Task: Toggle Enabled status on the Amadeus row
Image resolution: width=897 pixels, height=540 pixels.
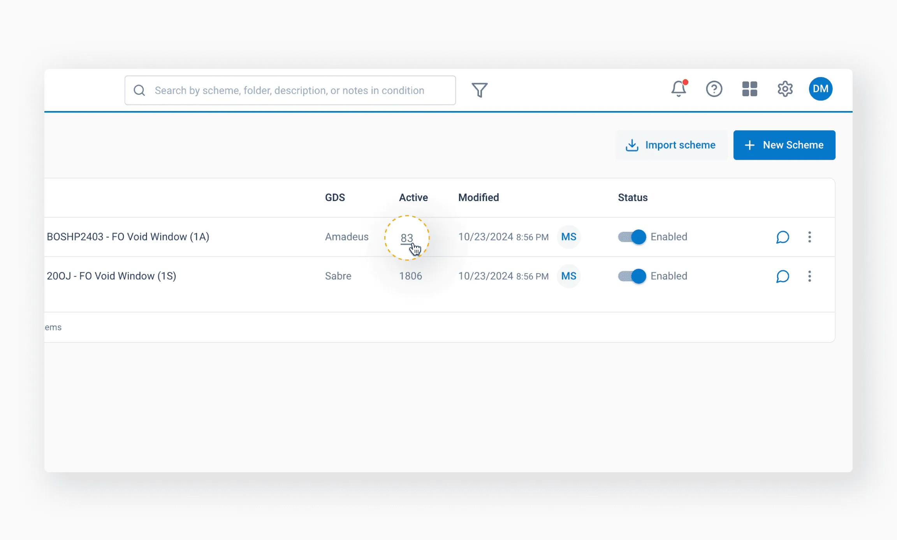Action: (x=631, y=237)
